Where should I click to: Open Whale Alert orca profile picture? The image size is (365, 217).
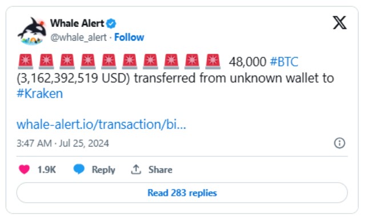(32, 31)
